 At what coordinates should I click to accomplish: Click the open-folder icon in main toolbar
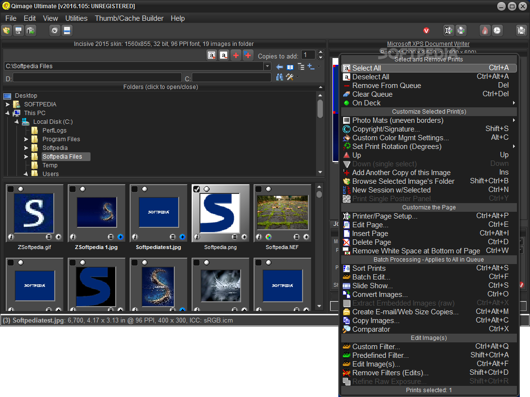[x=6, y=31]
